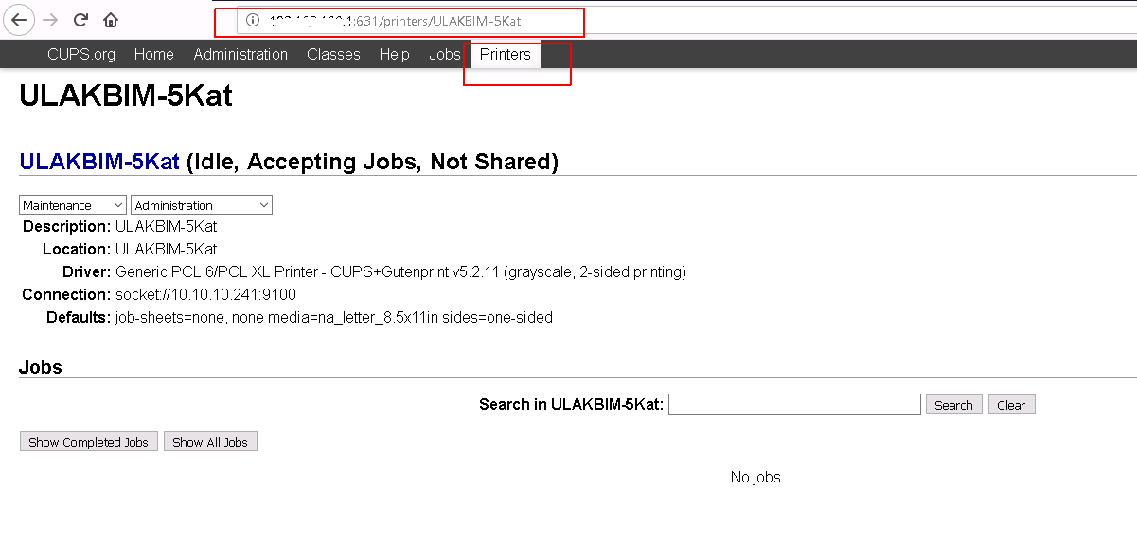Expand the Administration dropdown below printer title
Image resolution: width=1137 pixels, height=543 pixels.
coord(201,205)
